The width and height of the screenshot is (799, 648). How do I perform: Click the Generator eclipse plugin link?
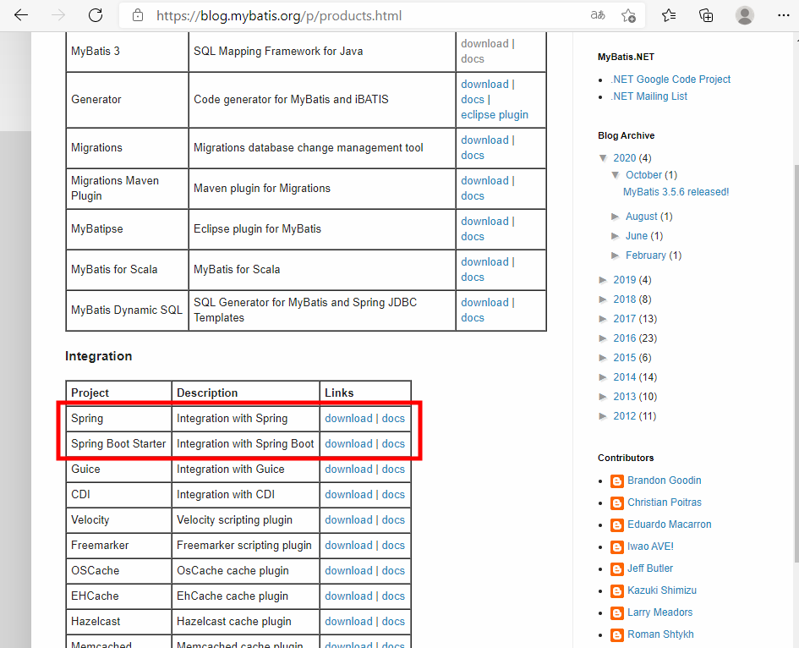point(495,115)
